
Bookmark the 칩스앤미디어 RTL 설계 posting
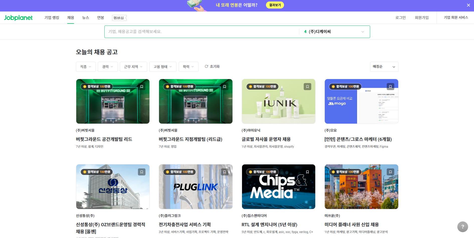point(307,172)
